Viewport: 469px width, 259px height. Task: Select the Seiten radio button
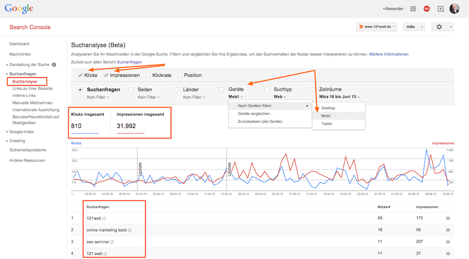[x=131, y=90]
